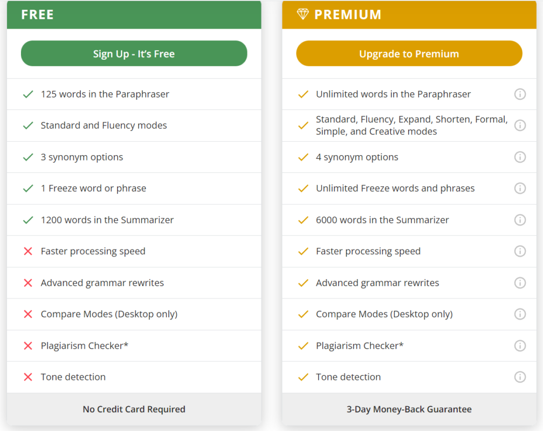The width and height of the screenshot is (543, 431).
Task: Click the Premium diamond icon in header
Action: click(x=303, y=15)
